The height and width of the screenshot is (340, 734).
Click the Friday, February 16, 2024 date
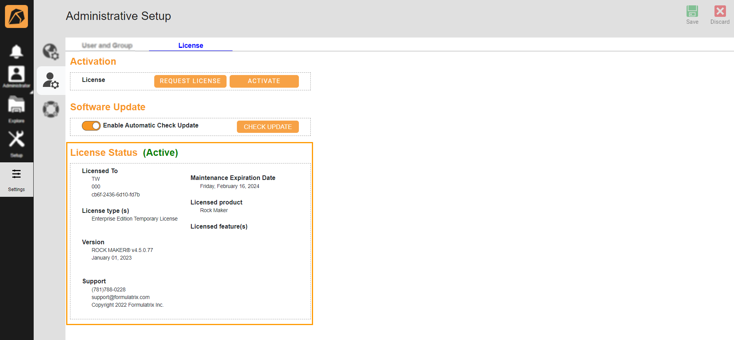tap(230, 186)
